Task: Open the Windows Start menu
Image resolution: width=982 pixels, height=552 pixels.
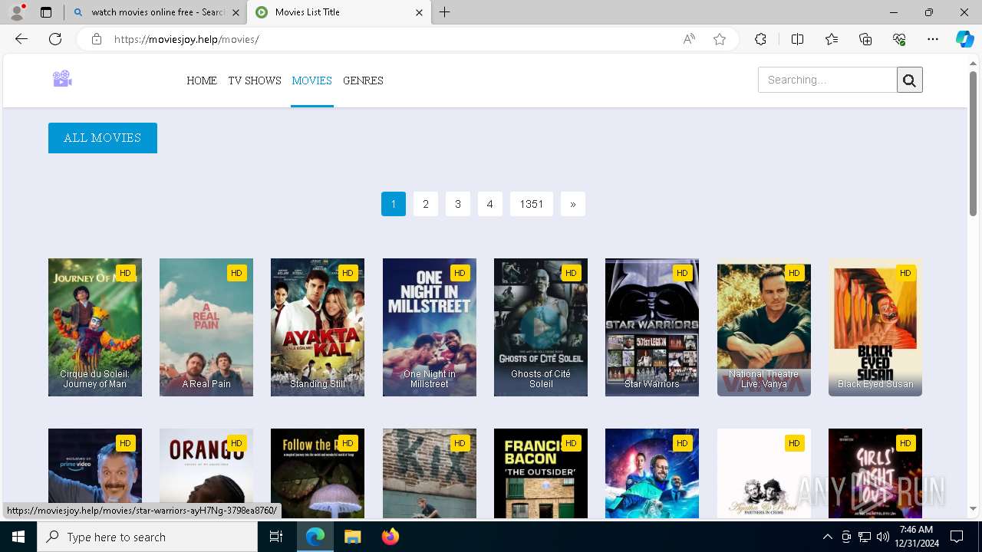Action: click(x=18, y=537)
